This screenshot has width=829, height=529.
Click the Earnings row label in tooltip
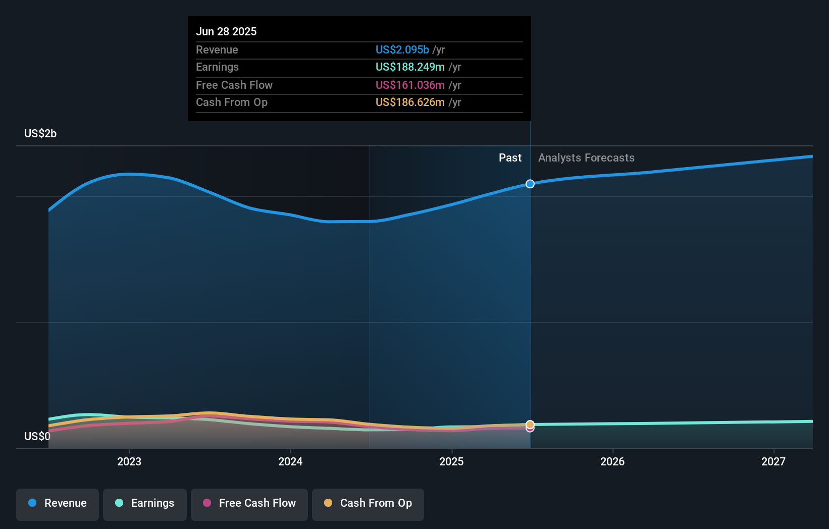[217, 67]
